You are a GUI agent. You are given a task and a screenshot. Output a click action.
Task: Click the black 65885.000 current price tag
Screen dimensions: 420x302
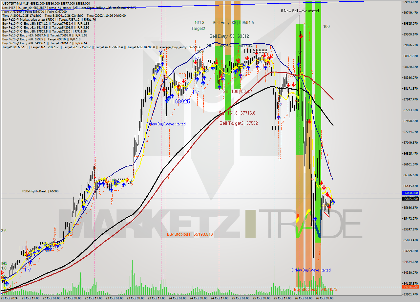[410, 199]
